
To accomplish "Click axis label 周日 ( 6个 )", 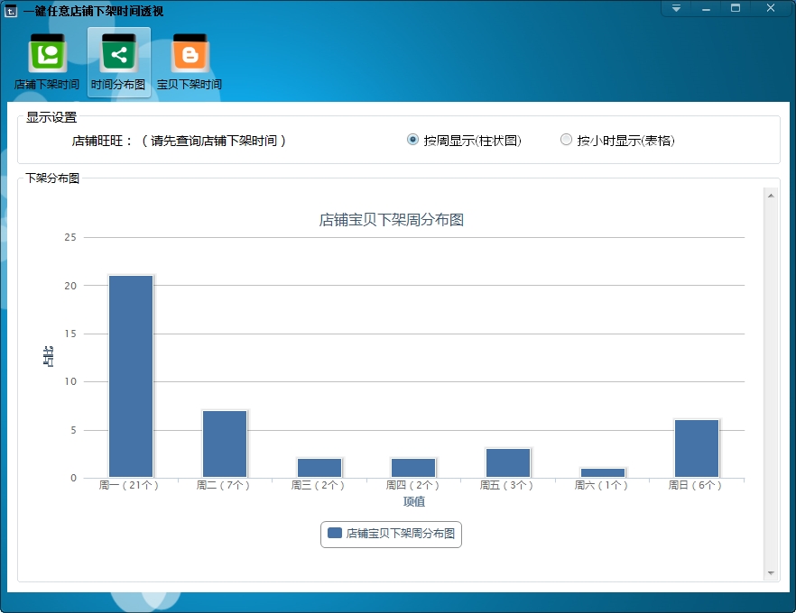I will 695,486.
